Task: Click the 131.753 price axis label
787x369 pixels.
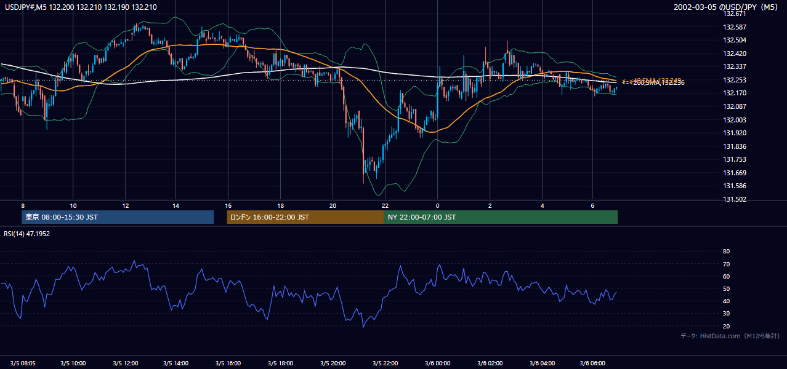Action: [735, 159]
